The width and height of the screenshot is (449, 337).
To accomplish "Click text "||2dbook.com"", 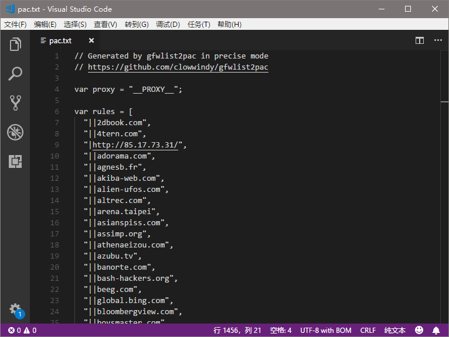I will click(117, 123).
